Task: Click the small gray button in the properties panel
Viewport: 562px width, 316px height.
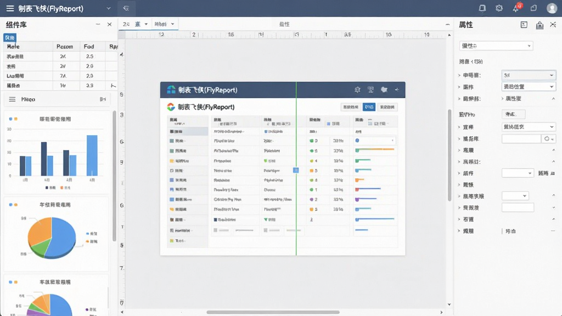Action: tap(513, 114)
